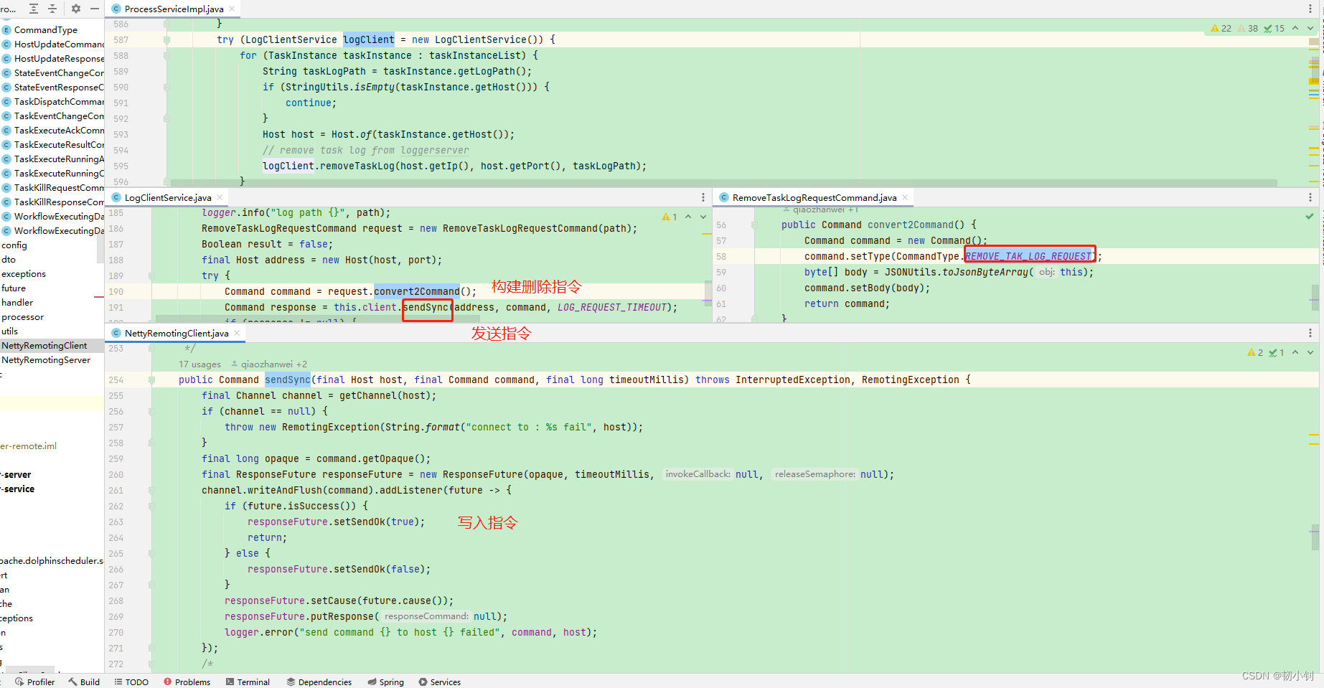Close the ProcessServiceImpl.java tab
This screenshot has width=1324, height=688.
click(x=232, y=9)
